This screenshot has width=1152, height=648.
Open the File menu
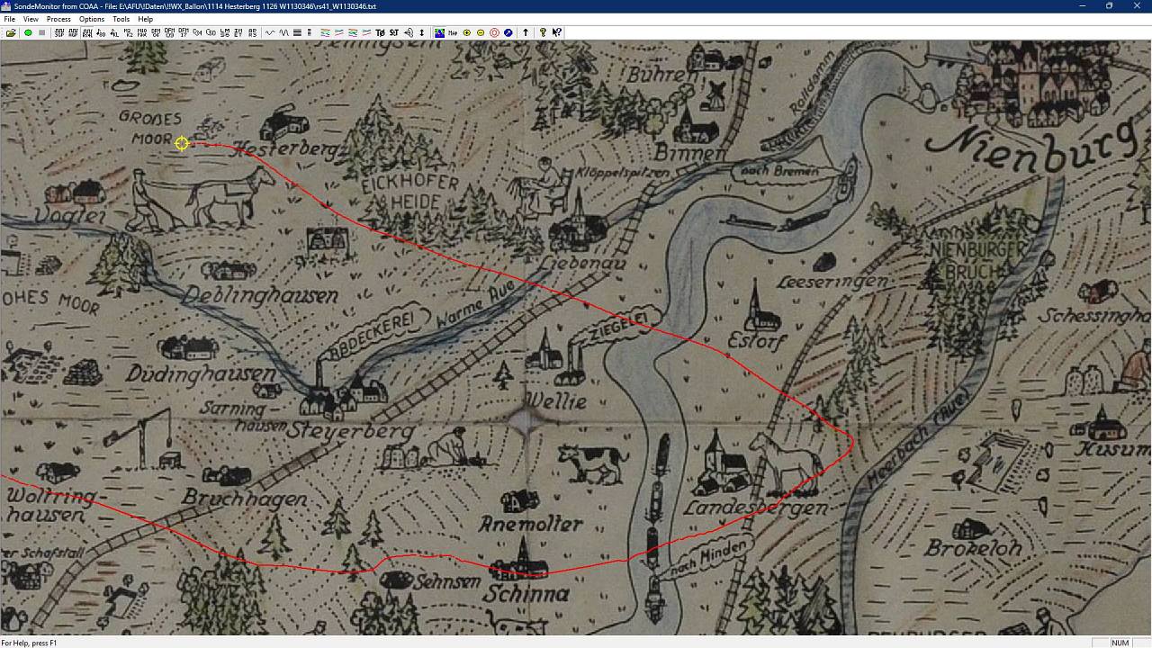click(10, 19)
